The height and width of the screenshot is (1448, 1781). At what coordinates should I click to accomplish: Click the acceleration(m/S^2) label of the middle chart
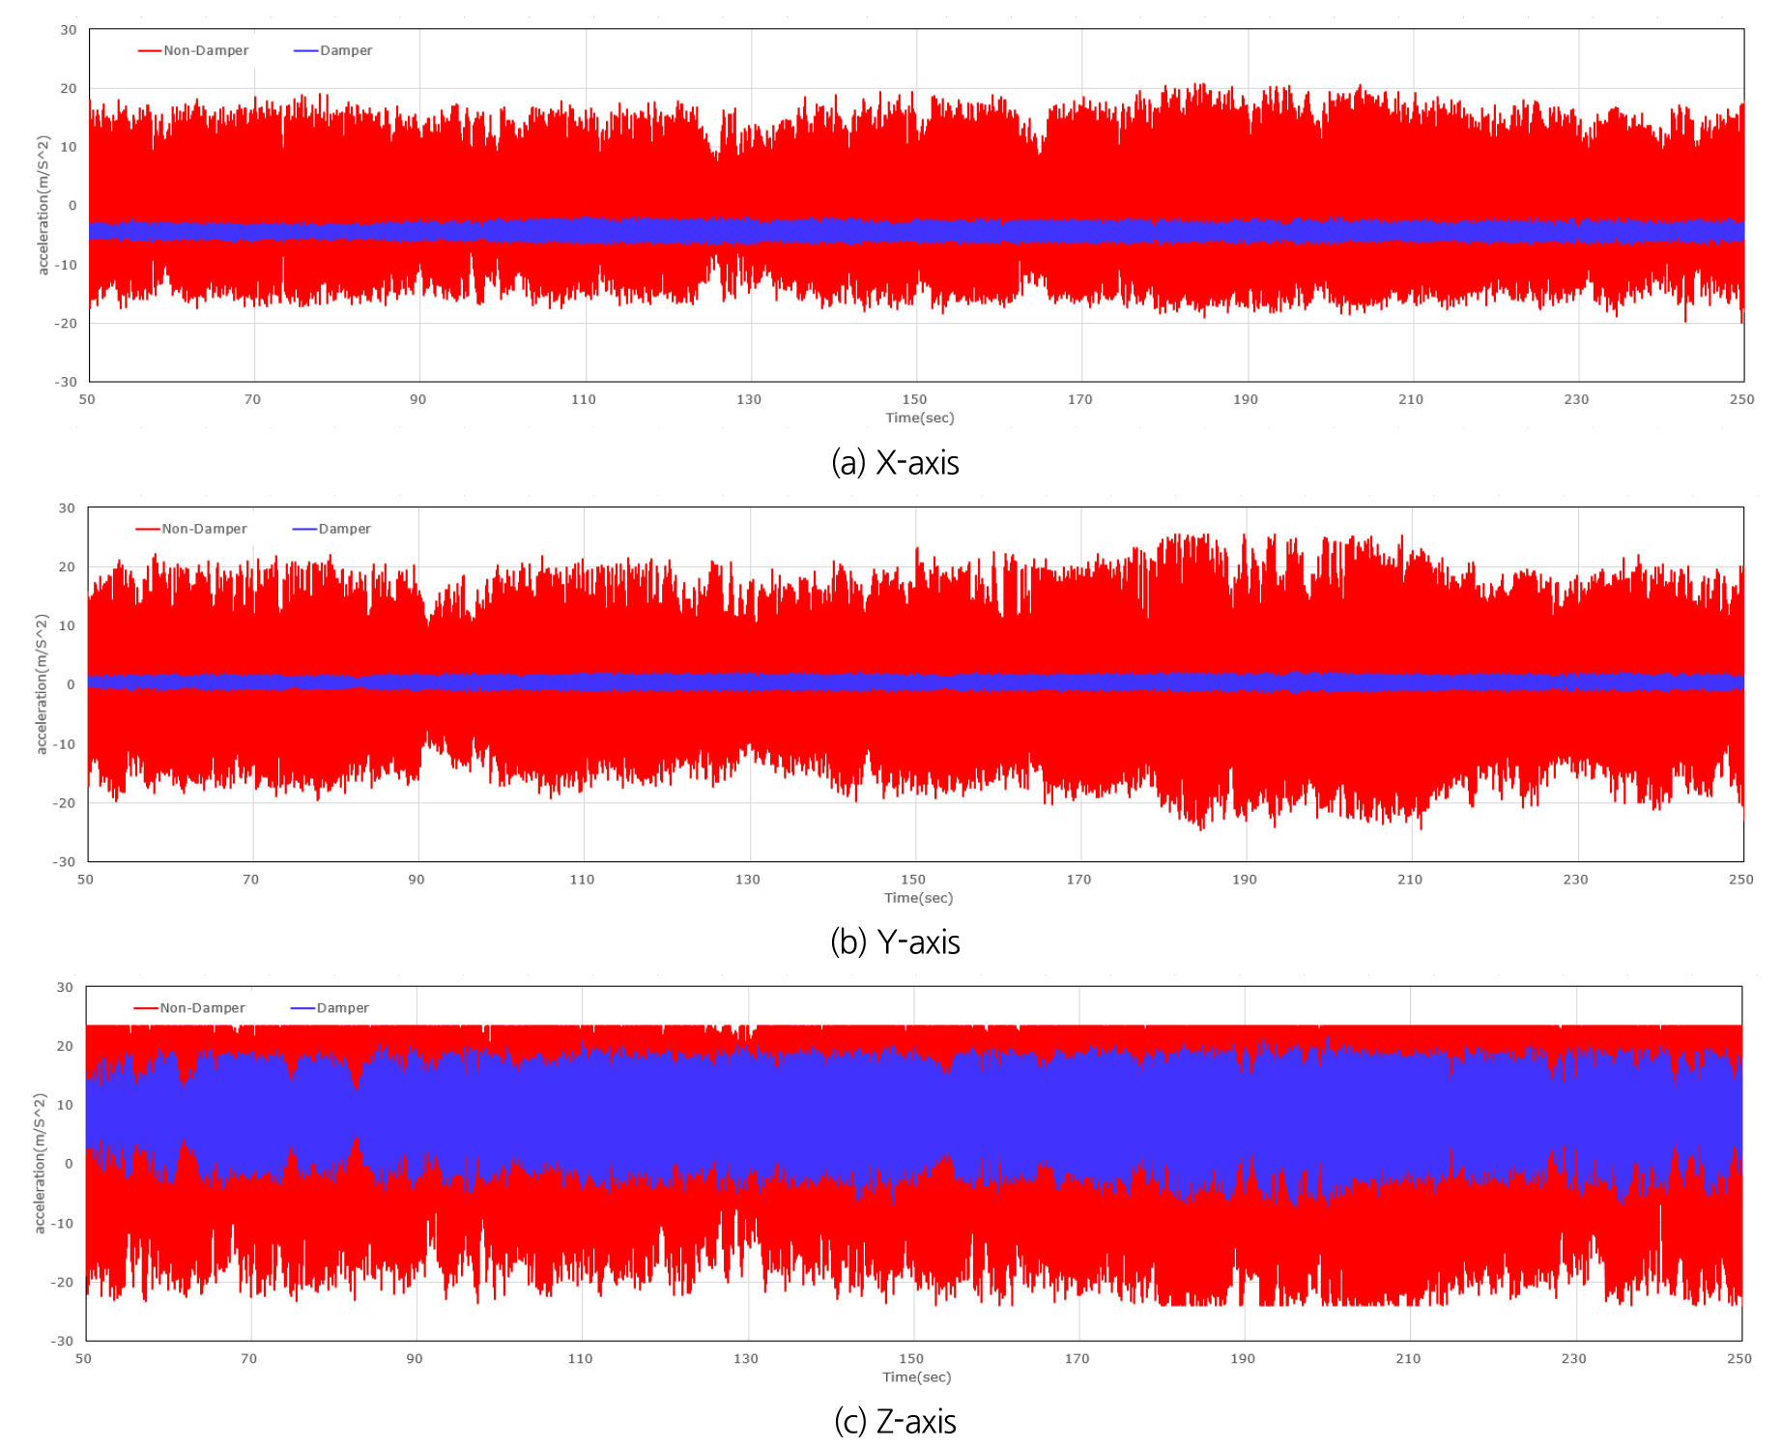[x=41, y=683]
